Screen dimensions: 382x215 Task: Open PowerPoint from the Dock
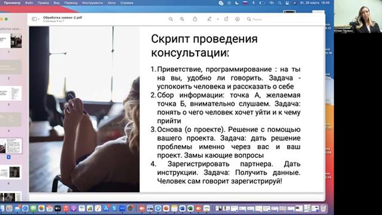pos(166,208)
